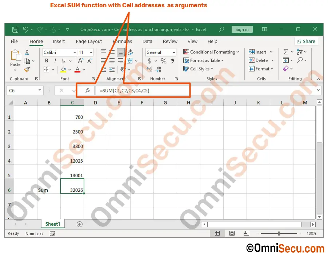This screenshot has height=253, width=328.
Task: Switch to the Review tab
Action: [170, 41]
